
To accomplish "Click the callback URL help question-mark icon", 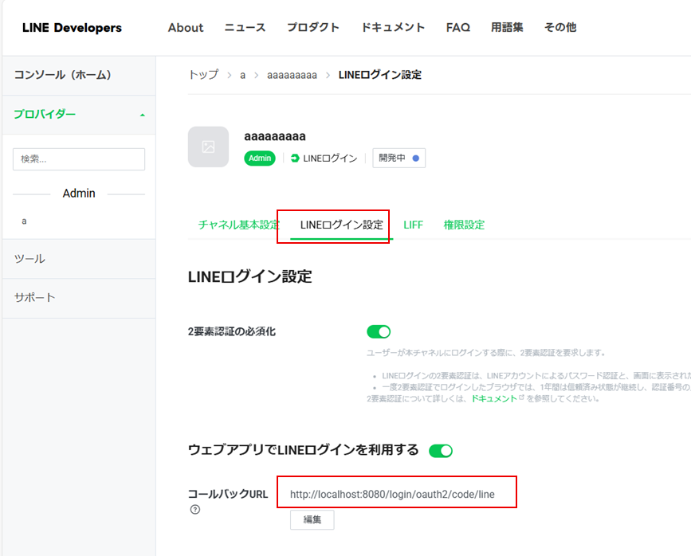I will click(195, 509).
